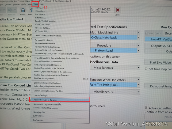172x129 pixels.
Task: Click the LinuxRT: VeriStand button
Action: pyautogui.click(x=158, y=39)
